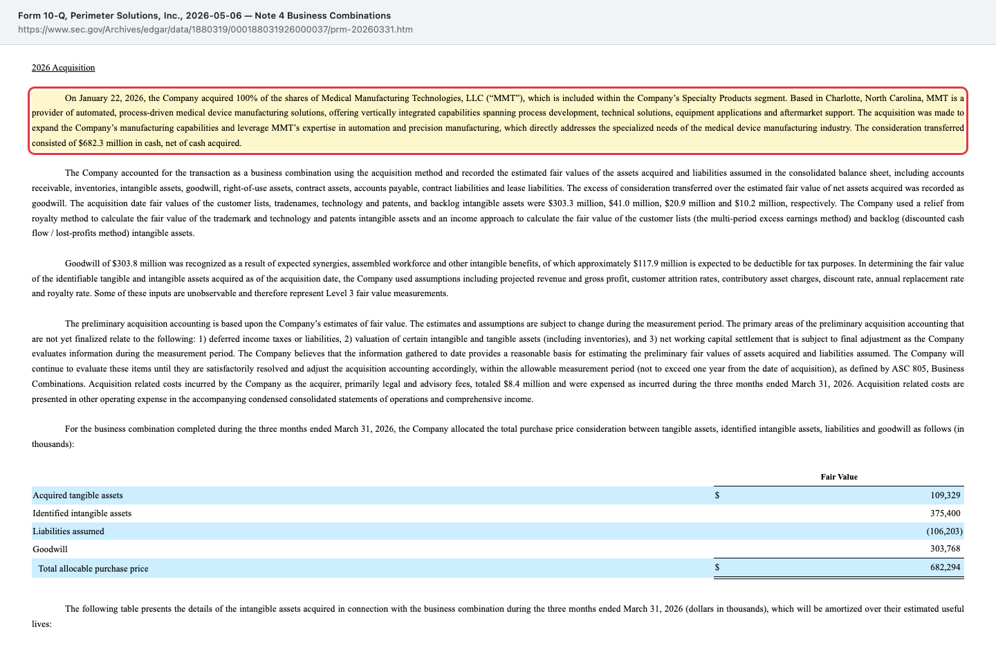Open the SEC archive URL link

point(215,30)
